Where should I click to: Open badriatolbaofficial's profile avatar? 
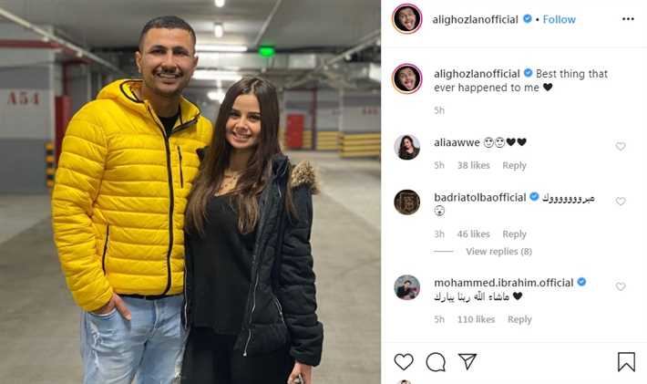(407, 202)
